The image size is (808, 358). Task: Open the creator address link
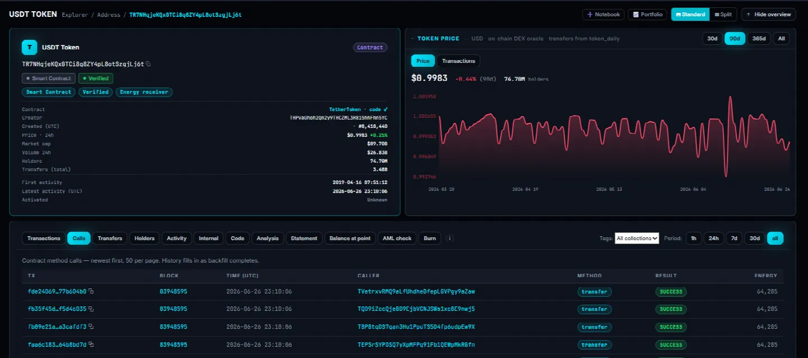[338, 118]
